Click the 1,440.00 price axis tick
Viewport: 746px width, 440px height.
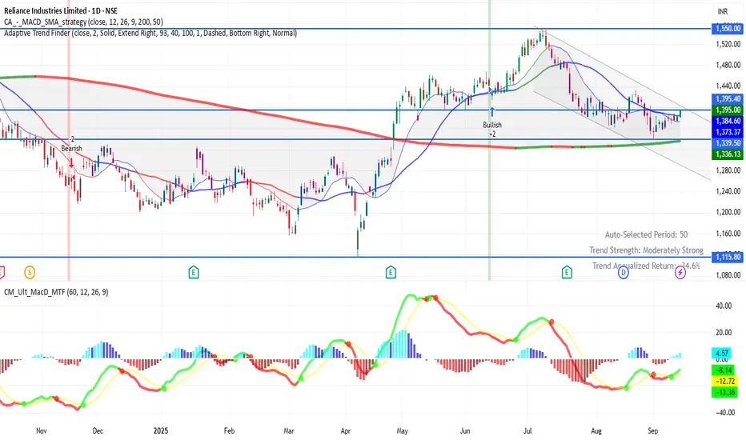click(728, 86)
